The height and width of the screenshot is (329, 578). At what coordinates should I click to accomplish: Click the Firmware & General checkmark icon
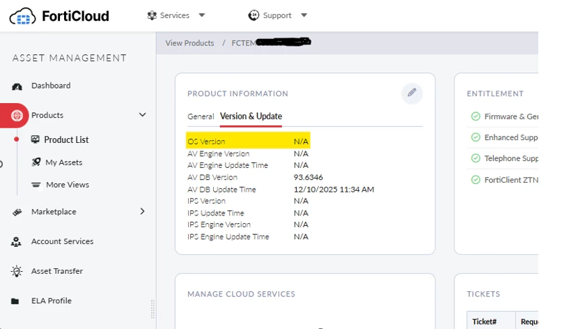pyautogui.click(x=476, y=116)
